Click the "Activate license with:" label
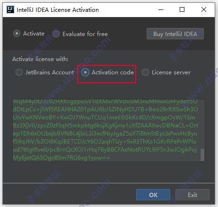Viewport: 218px width, 207px height. (40, 59)
